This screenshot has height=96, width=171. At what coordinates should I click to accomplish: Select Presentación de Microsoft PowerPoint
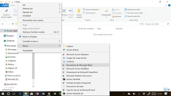85,72
